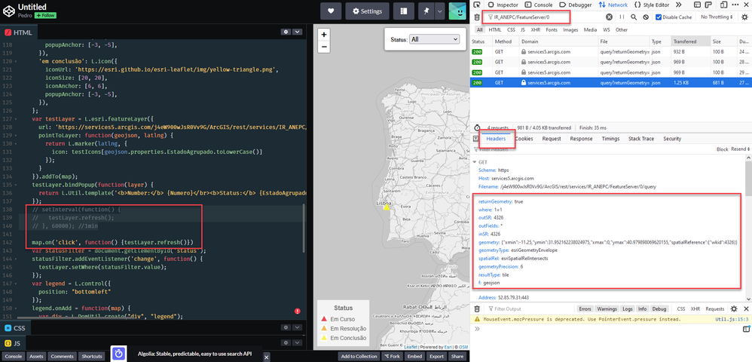Fold code at line 135

coord(16,184)
